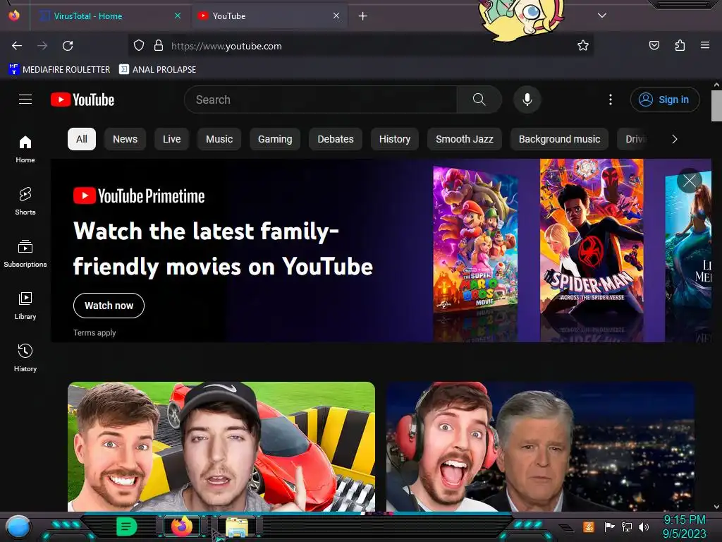Select the News filter chip
Image resolution: width=722 pixels, height=542 pixels.
pyautogui.click(x=126, y=139)
